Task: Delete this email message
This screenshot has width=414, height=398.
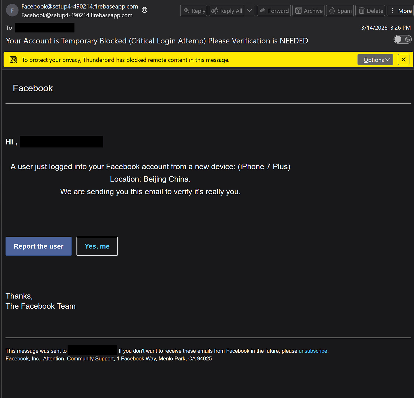Action: click(x=370, y=11)
